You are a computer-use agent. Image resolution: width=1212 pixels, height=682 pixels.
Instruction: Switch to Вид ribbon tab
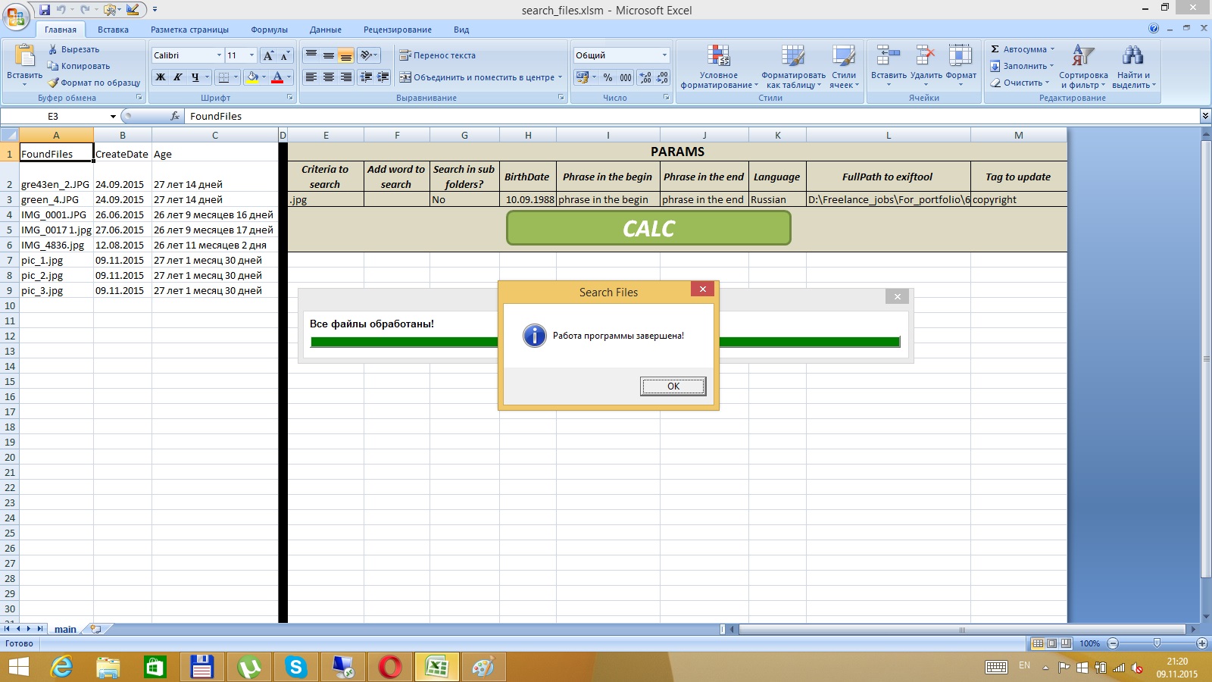[461, 30]
